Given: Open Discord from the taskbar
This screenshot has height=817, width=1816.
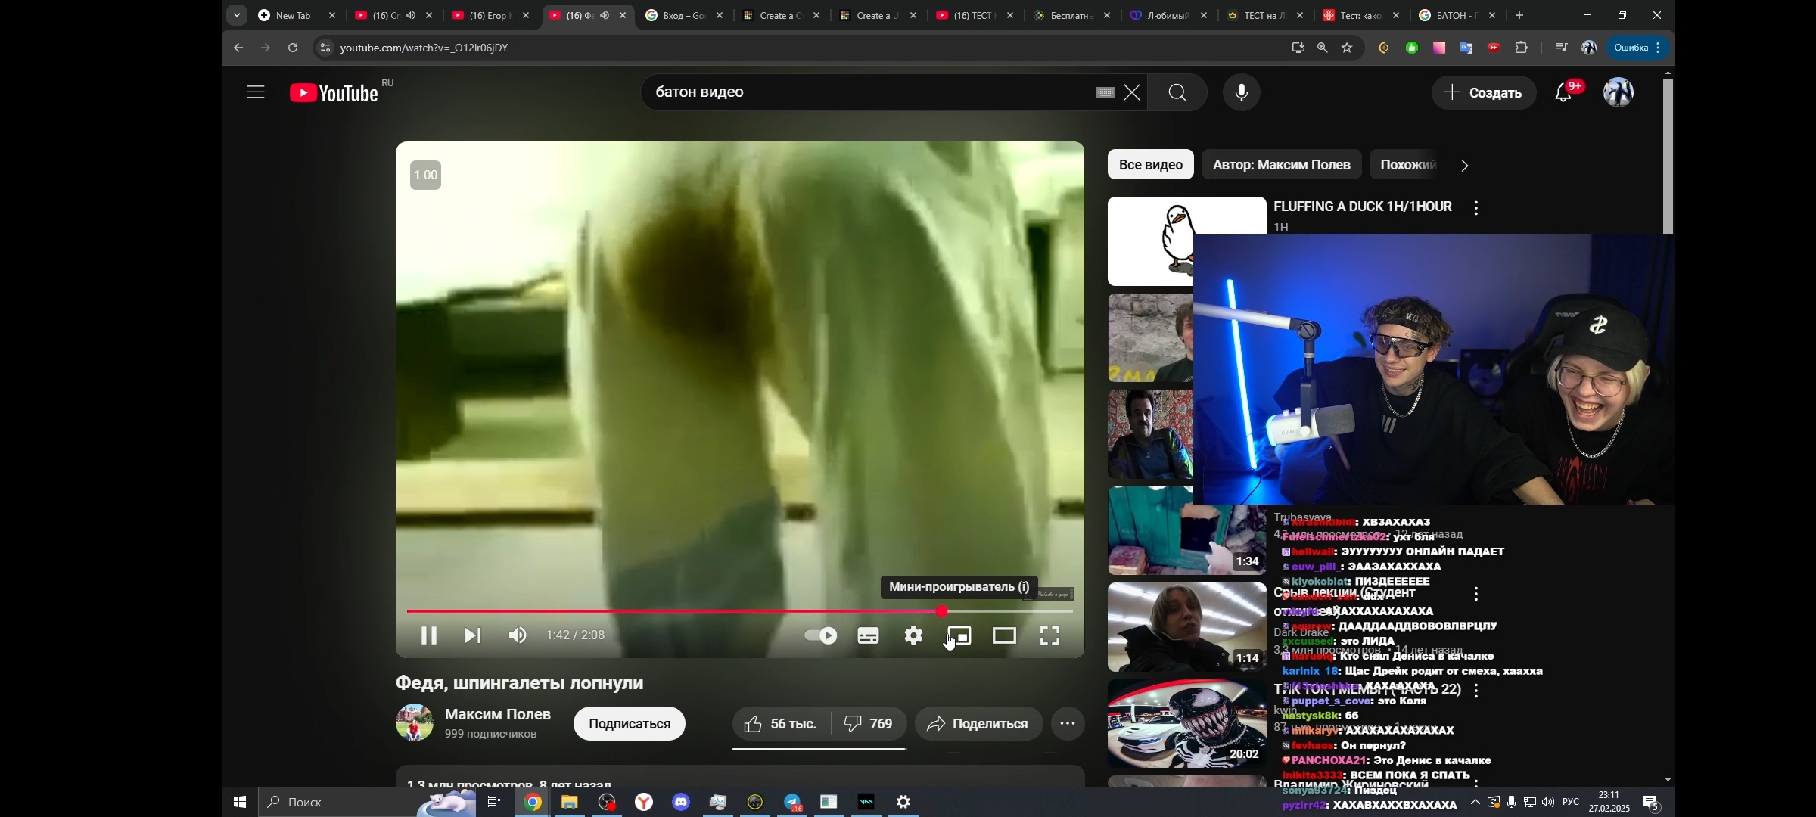Looking at the screenshot, I should (681, 802).
